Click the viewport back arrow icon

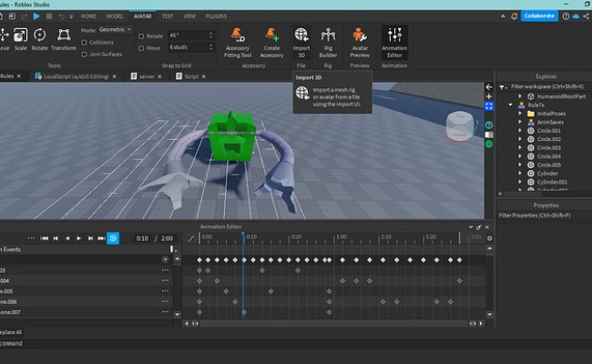pyautogui.click(x=489, y=86)
